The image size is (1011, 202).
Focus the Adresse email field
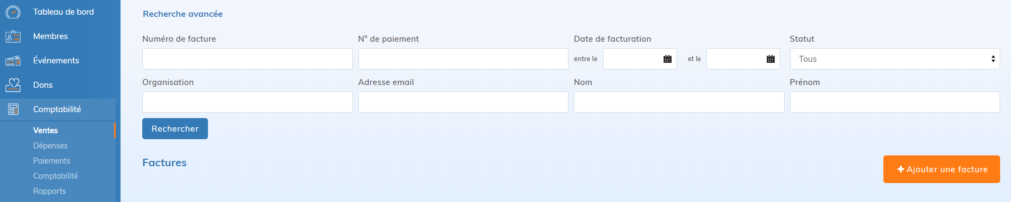click(x=463, y=102)
